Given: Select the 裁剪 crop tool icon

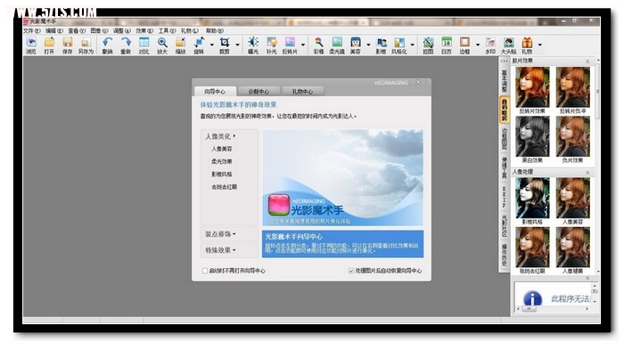Looking at the screenshot, I should pos(225,42).
